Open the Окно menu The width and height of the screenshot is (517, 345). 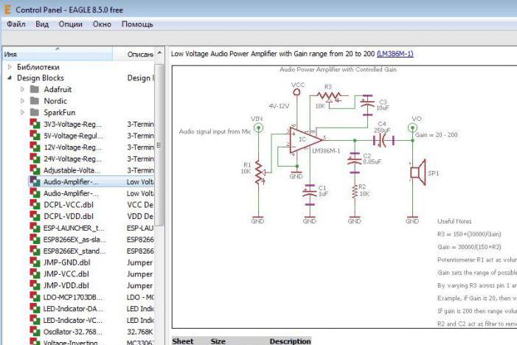coord(102,24)
